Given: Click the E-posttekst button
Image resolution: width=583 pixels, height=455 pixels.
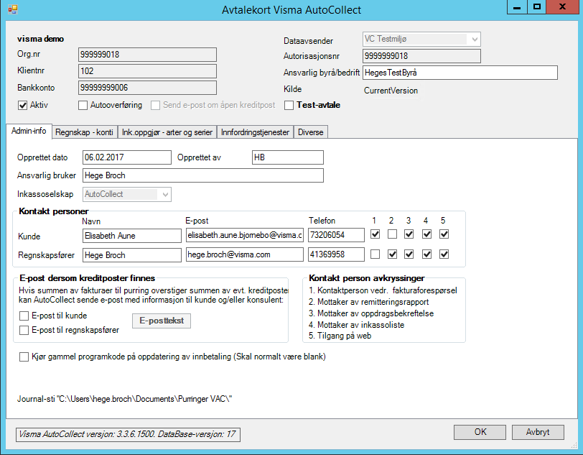Looking at the screenshot, I should tap(162, 321).
